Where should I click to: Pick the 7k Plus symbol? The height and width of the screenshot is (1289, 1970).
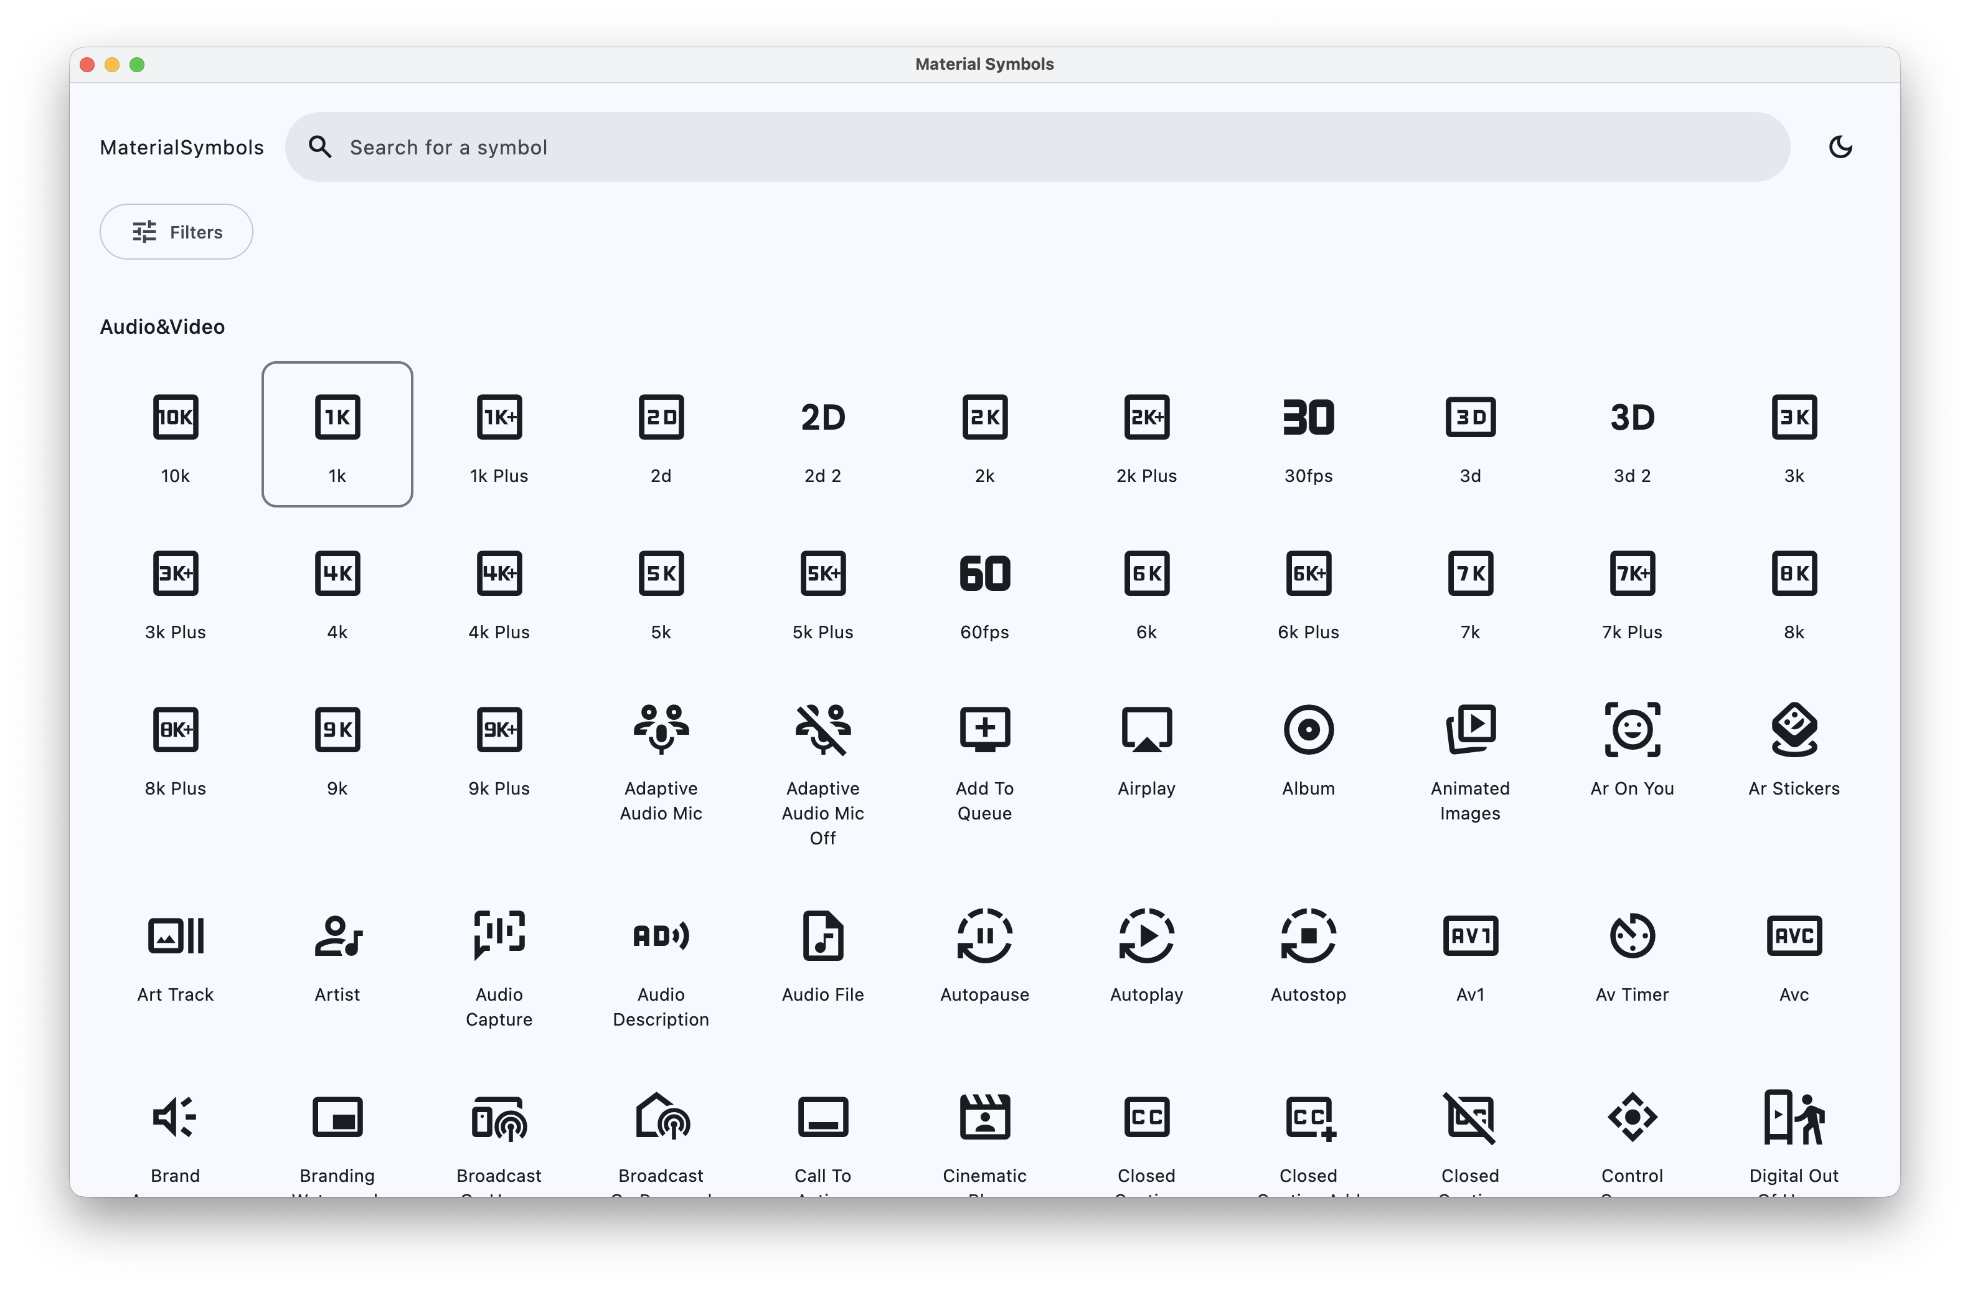[x=1631, y=573]
